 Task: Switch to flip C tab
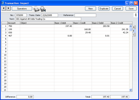pyautogui.click(x=134, y=35)
